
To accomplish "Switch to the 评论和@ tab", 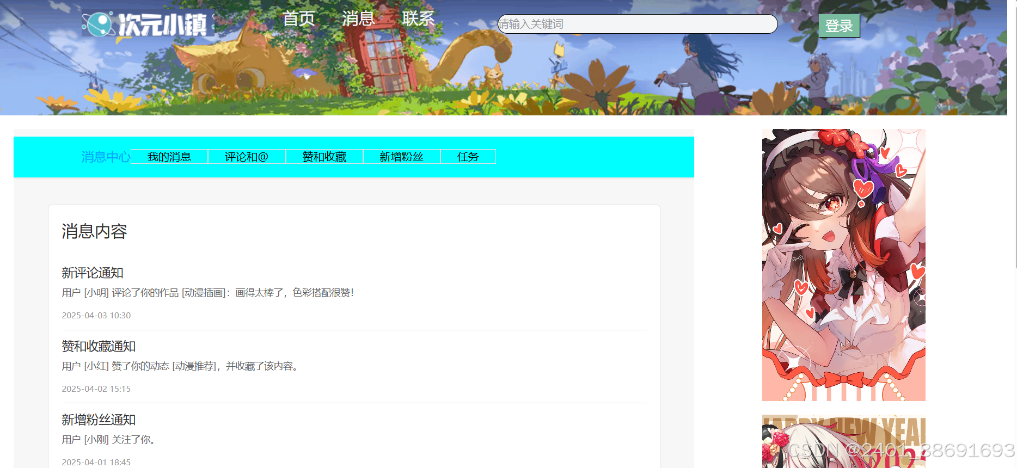I will (x=247, y=157).
